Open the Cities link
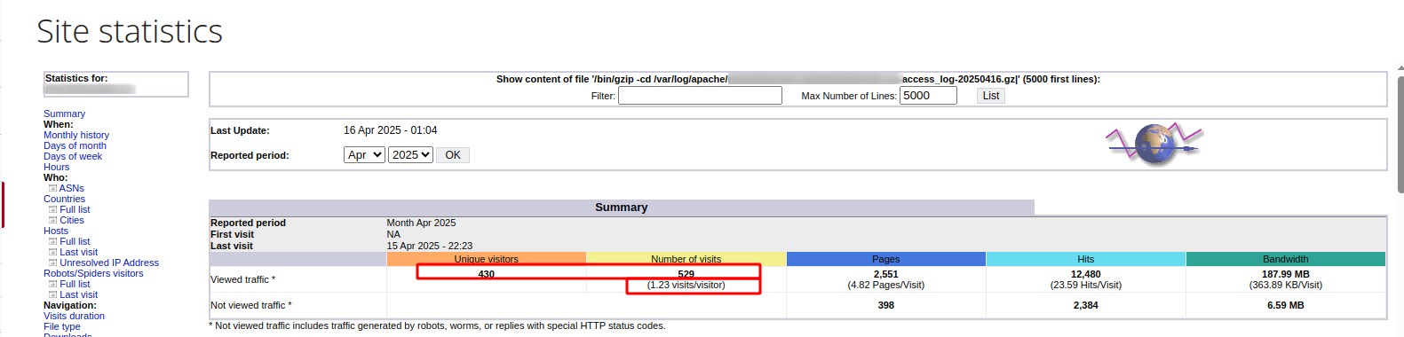Screen dimensions: 1404x337 pos(72,220)
